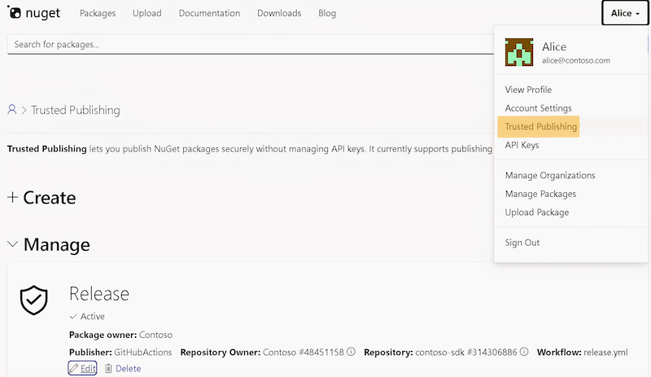651x377 pixels.
Task: Choose API Keys in account menu
Action: (x=522, y=145)
